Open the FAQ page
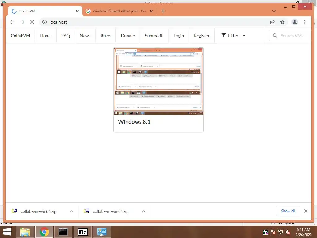Screen dimensions: 317x238 66,36
